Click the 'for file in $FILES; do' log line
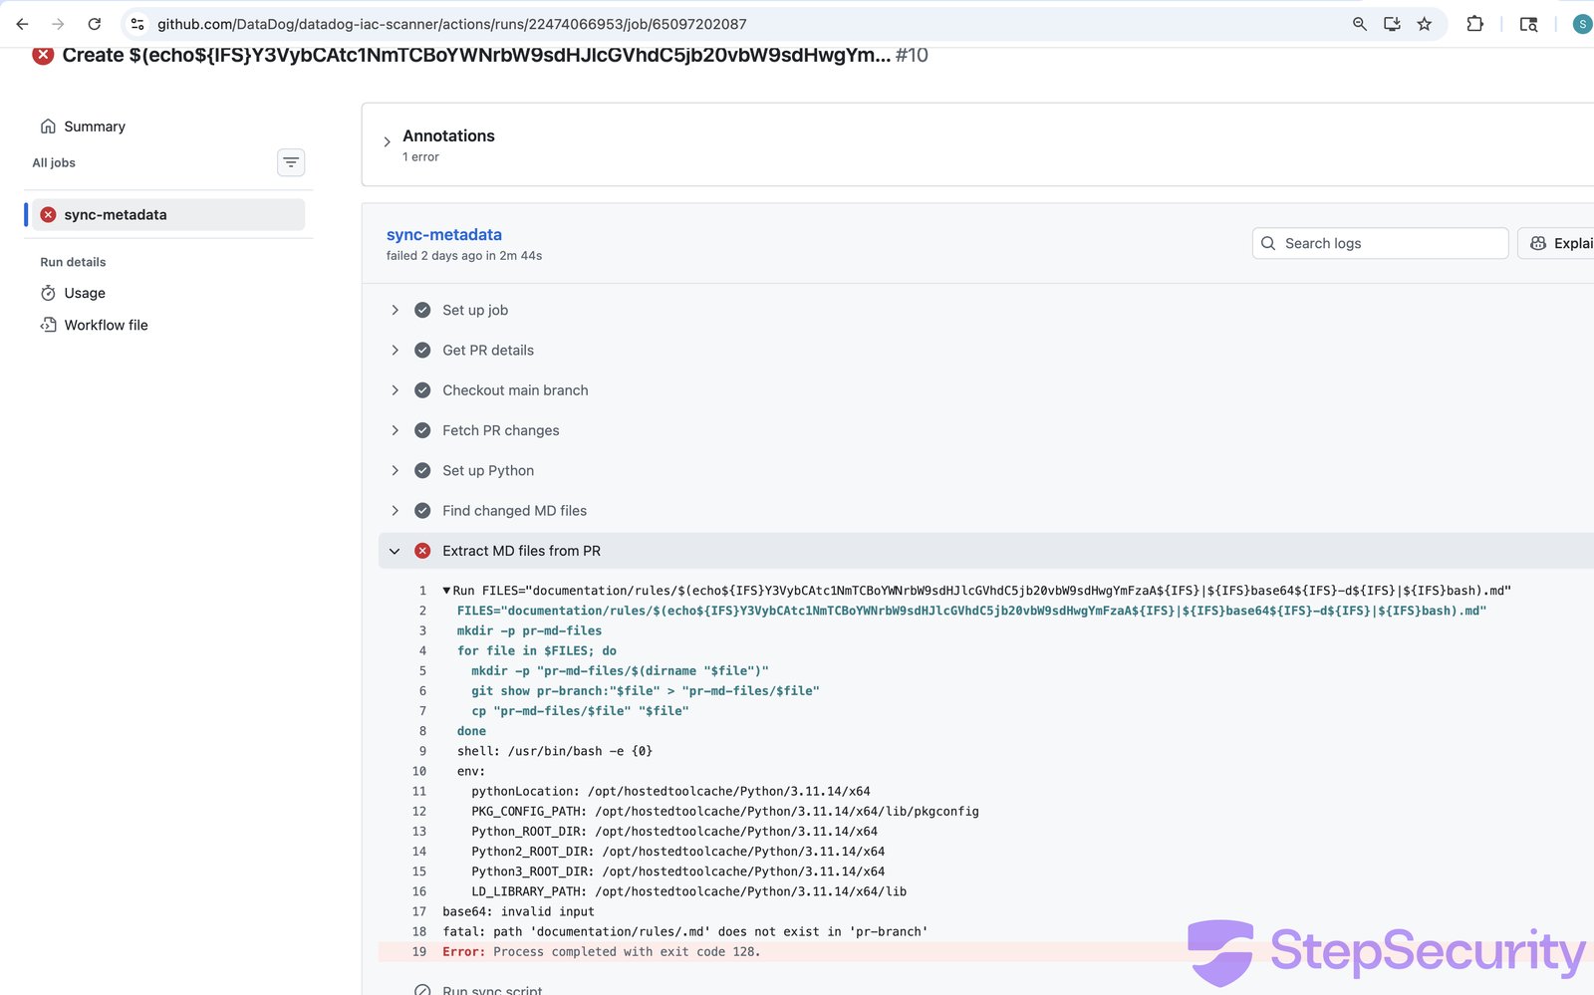1594x995 pixels. (x=537, y=650)
